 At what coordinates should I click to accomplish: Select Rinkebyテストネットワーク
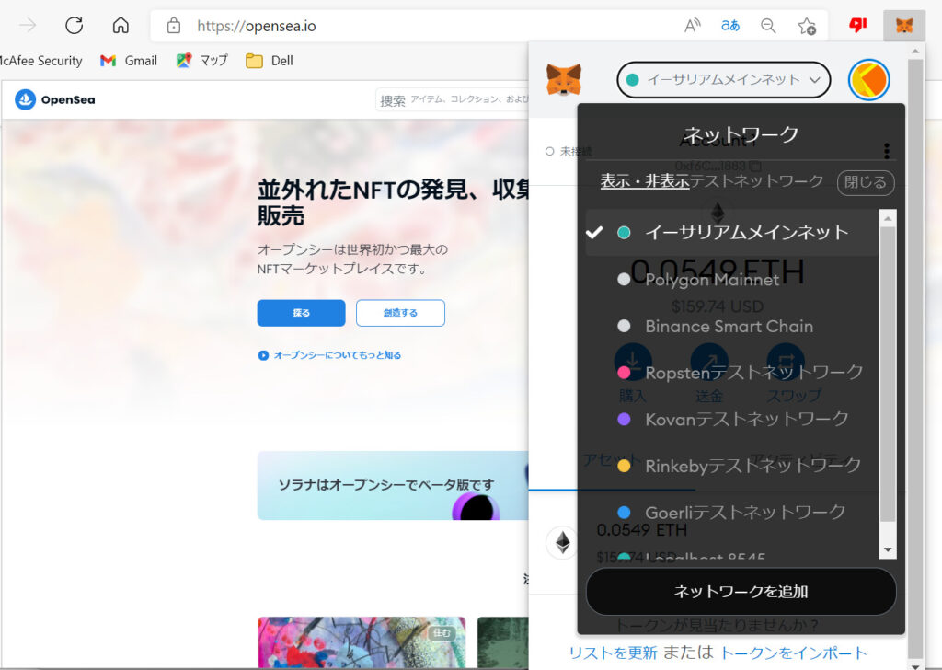click(731, 465)
